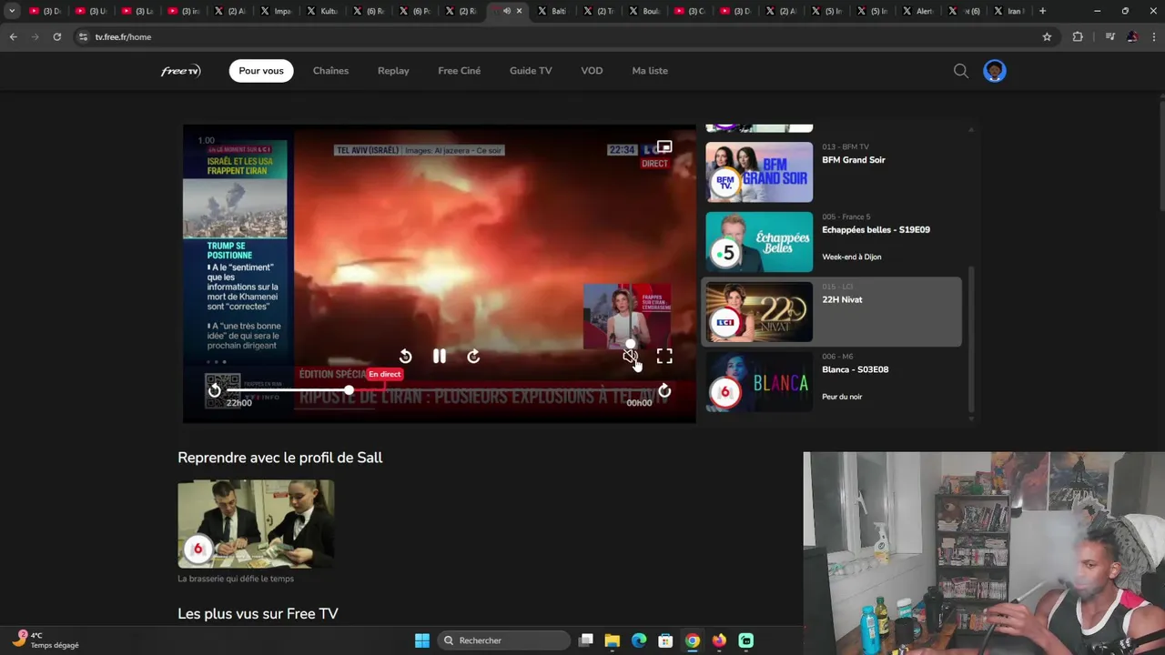Open the browser extensions puzzle icon
1165x655 pixels.
[1078, 37]
